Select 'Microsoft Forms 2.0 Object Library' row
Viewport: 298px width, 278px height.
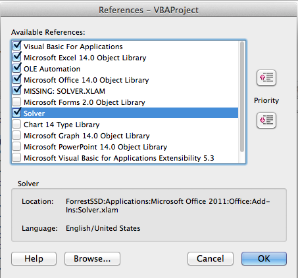point(125,102)
